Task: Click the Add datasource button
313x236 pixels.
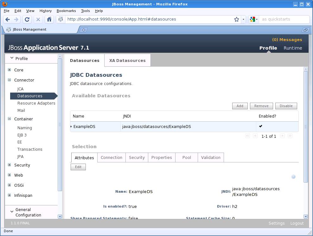Action: click(240, 106)
